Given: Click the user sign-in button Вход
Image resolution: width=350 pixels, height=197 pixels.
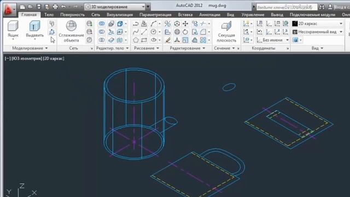Looking at the screenshot, I should click(x=339, y=7).
